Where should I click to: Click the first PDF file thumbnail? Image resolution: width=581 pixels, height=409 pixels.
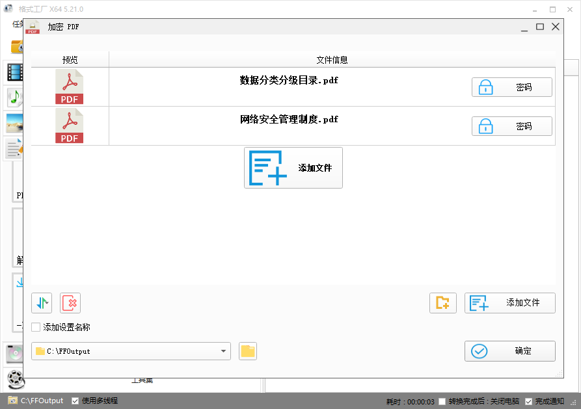pyautogui.click(x=69, y=86)
